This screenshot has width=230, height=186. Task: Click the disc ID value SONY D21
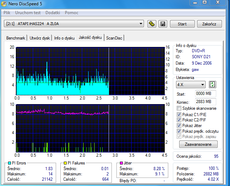201,57
